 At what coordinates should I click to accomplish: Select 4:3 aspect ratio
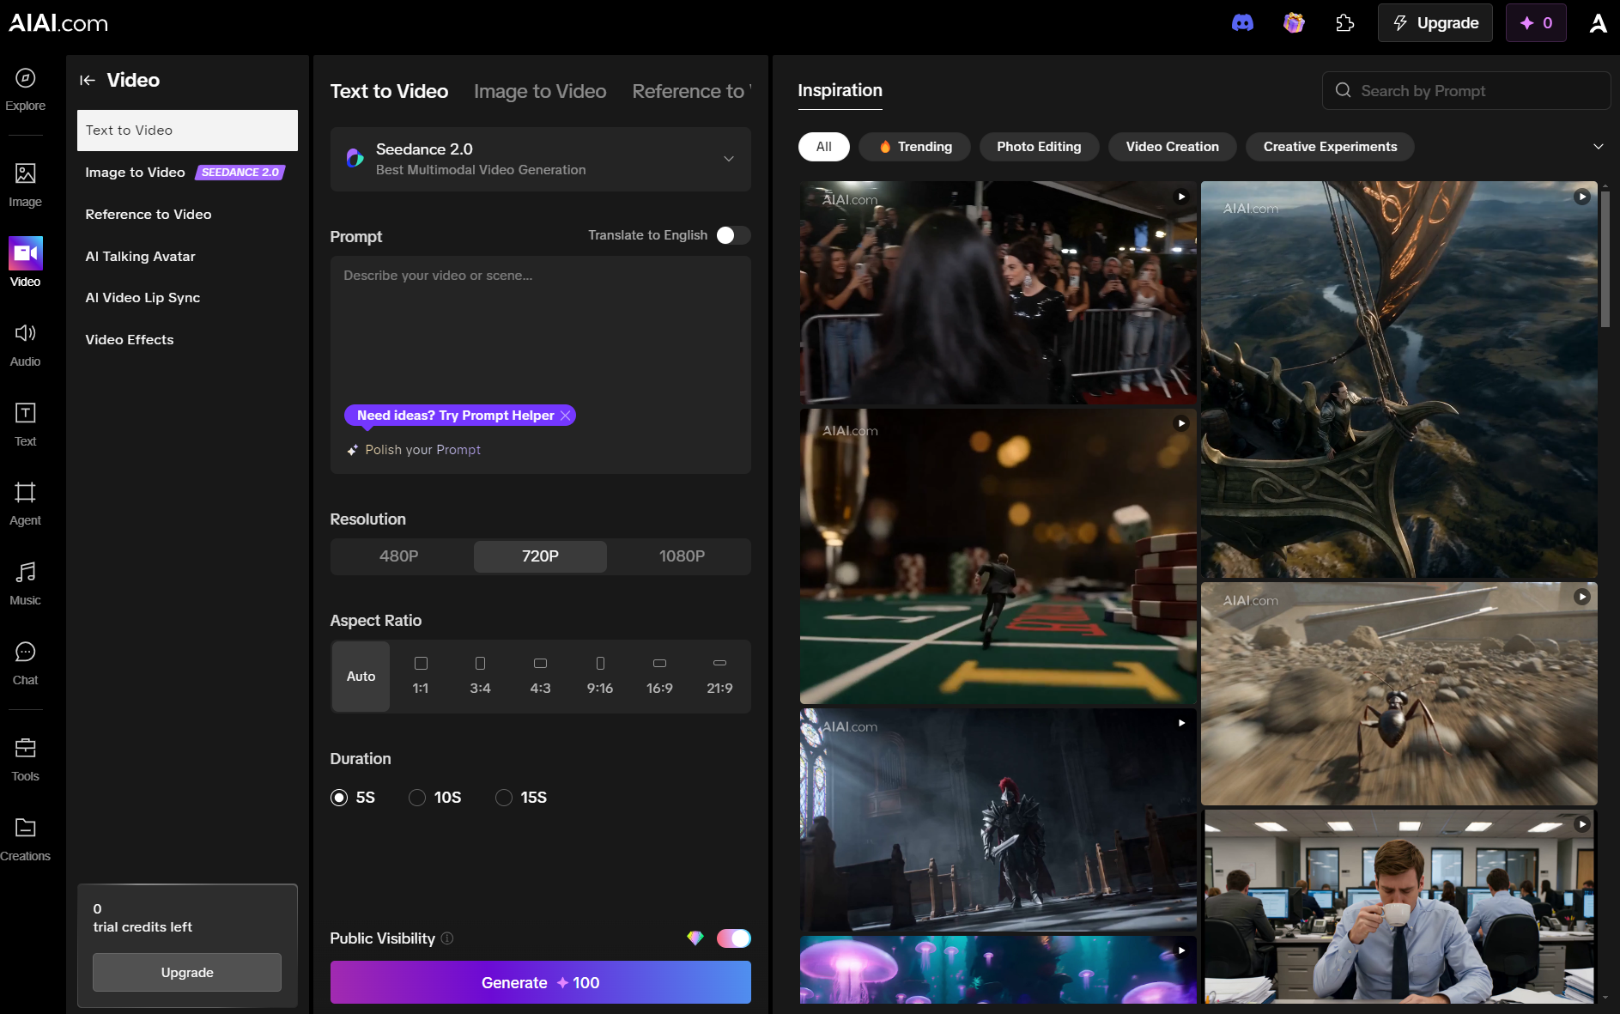[x=540, y=677]
